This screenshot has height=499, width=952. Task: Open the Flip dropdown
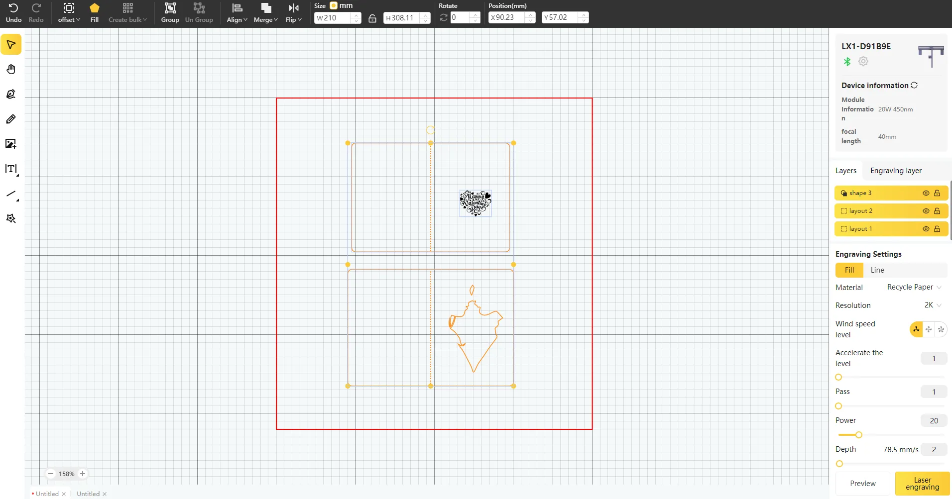[x=294, y=13]
